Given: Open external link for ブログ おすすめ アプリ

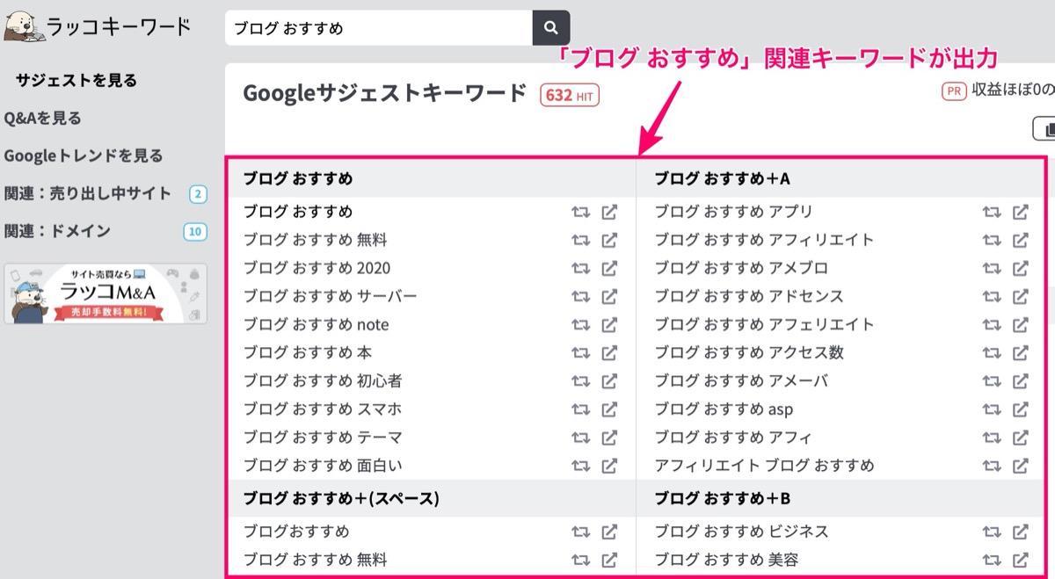Looking at the screenshot, I should [x=1021, y=212].
